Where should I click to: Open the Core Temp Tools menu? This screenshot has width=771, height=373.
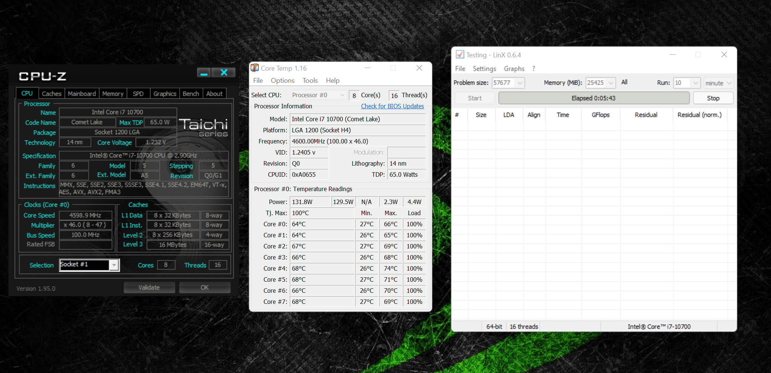[x=310, y=81]
